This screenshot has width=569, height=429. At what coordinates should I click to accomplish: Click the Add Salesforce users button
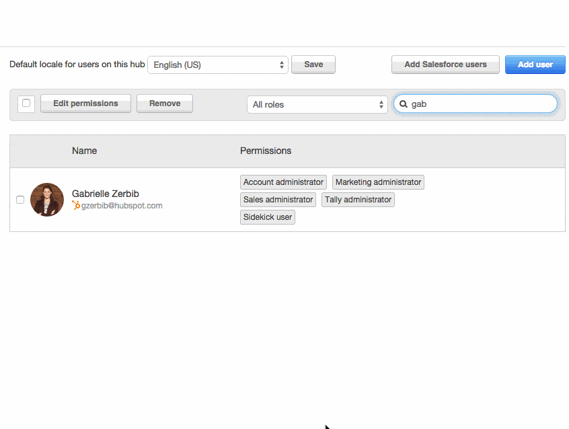pyautogui.click(x=445, y=65)
